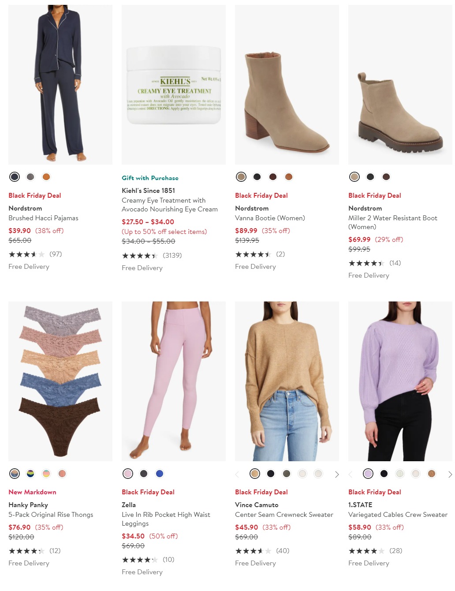This screenshot has height=591, width=455.
Task: Open Creamy Eye Treatment product link
Action: [x=170, y=205]
